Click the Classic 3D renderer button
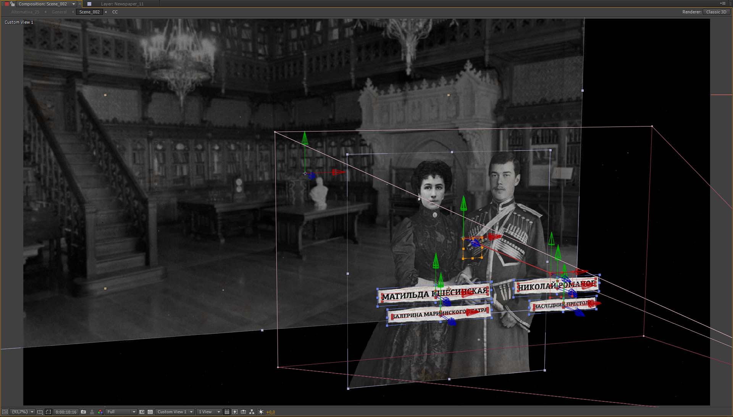733x417 pixels. coord(716,12)
